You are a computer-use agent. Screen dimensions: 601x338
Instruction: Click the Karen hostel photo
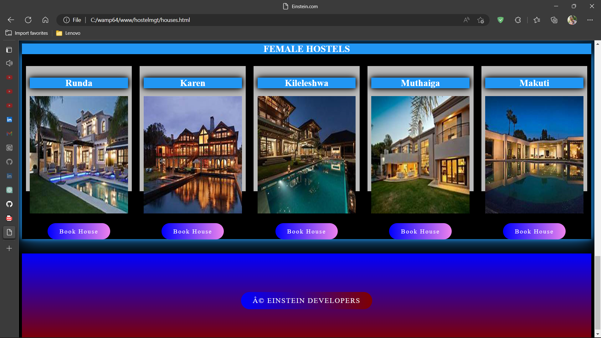pos(193,155)
